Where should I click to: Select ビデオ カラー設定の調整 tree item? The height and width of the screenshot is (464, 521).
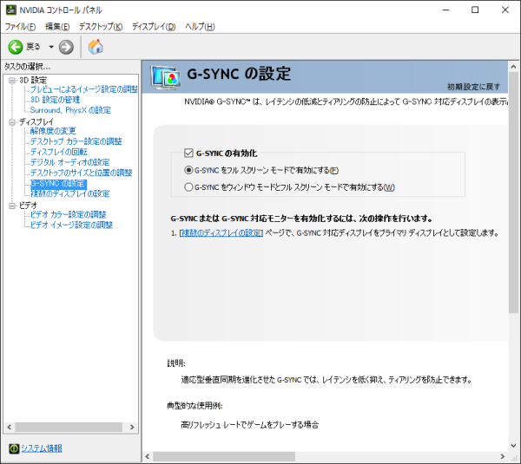coord(68,215)
